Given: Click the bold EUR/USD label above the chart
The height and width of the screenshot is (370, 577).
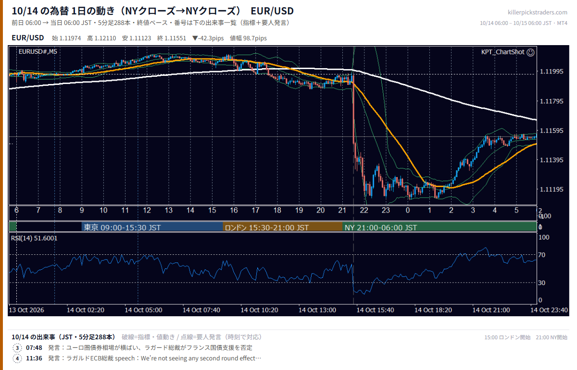Looking at the screenshot, I should [27, 38].
